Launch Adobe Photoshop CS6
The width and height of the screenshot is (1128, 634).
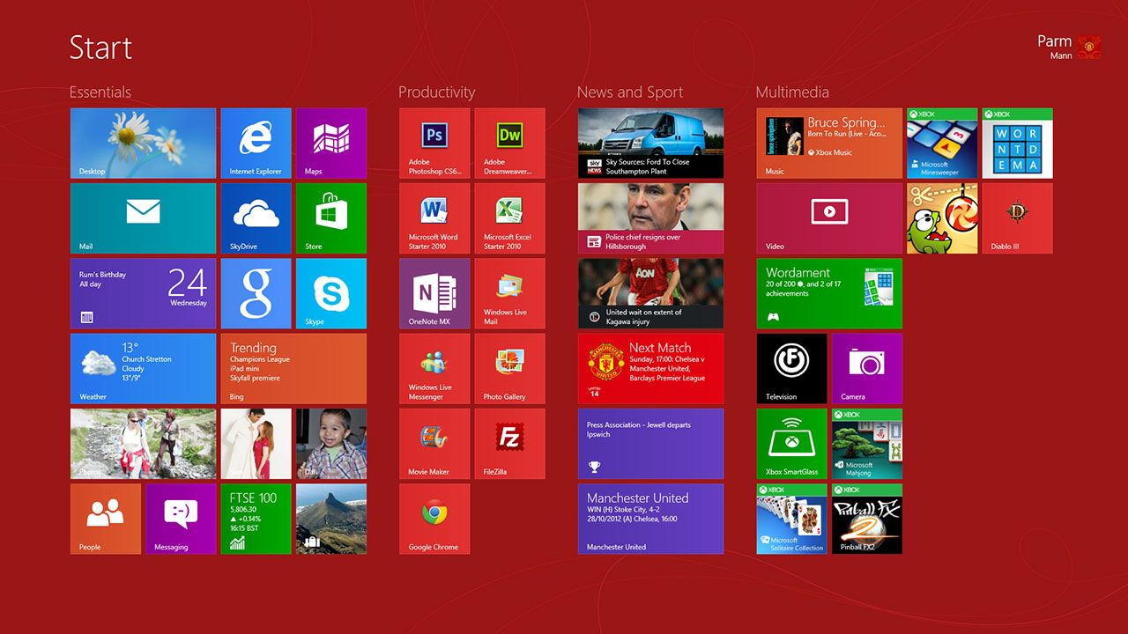pos(434,143)
